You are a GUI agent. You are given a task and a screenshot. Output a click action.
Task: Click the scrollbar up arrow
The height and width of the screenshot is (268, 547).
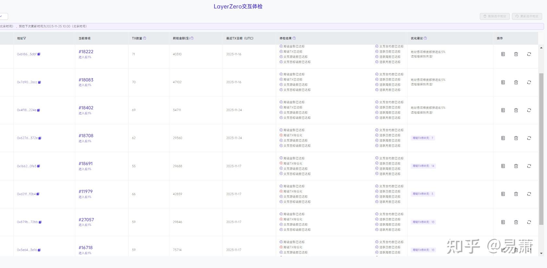541,48
